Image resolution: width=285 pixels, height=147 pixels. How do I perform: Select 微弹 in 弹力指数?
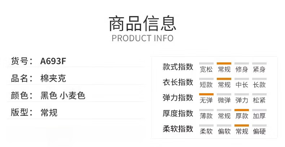point(224,100)
